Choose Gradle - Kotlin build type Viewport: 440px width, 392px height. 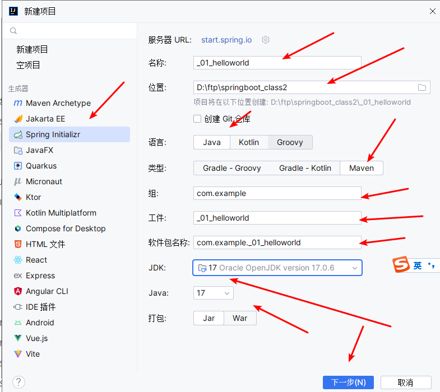click(305, 168)
